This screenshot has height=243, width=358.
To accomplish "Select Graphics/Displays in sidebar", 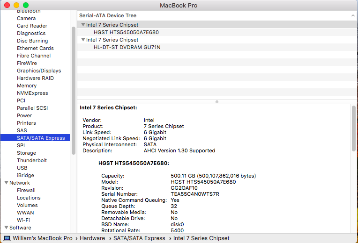I will click(39, 71).
